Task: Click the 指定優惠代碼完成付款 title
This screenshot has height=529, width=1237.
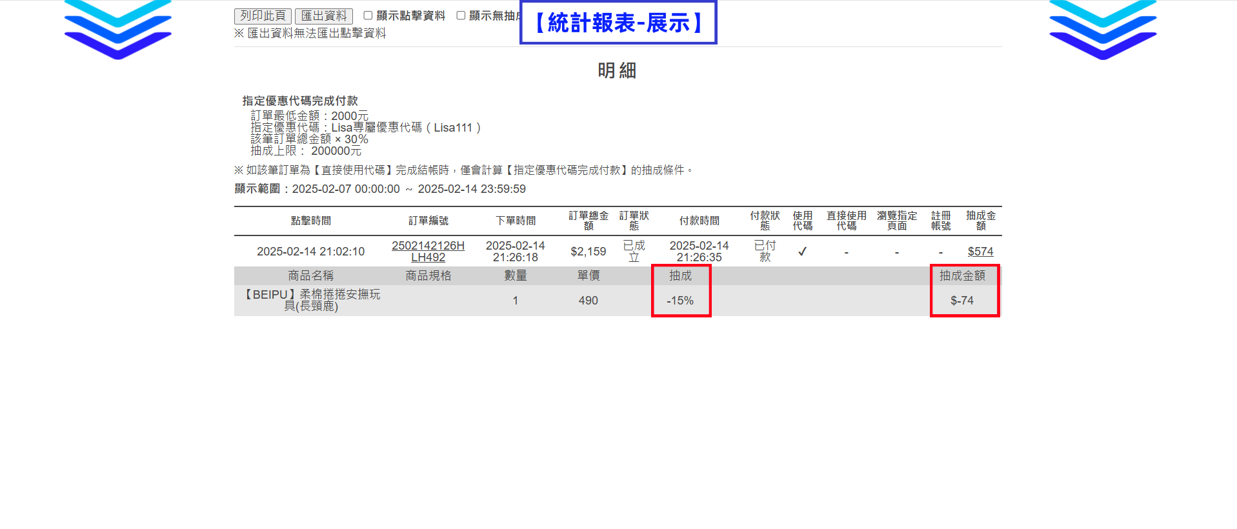Action: [300, 101]
